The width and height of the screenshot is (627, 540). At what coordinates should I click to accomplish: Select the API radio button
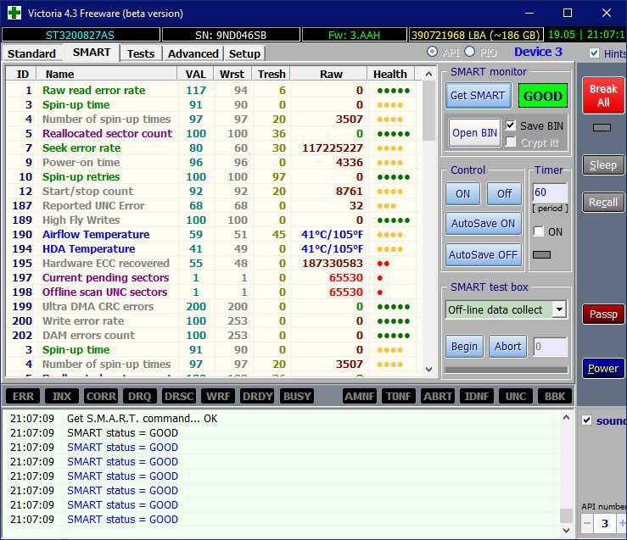pos(432,52)
